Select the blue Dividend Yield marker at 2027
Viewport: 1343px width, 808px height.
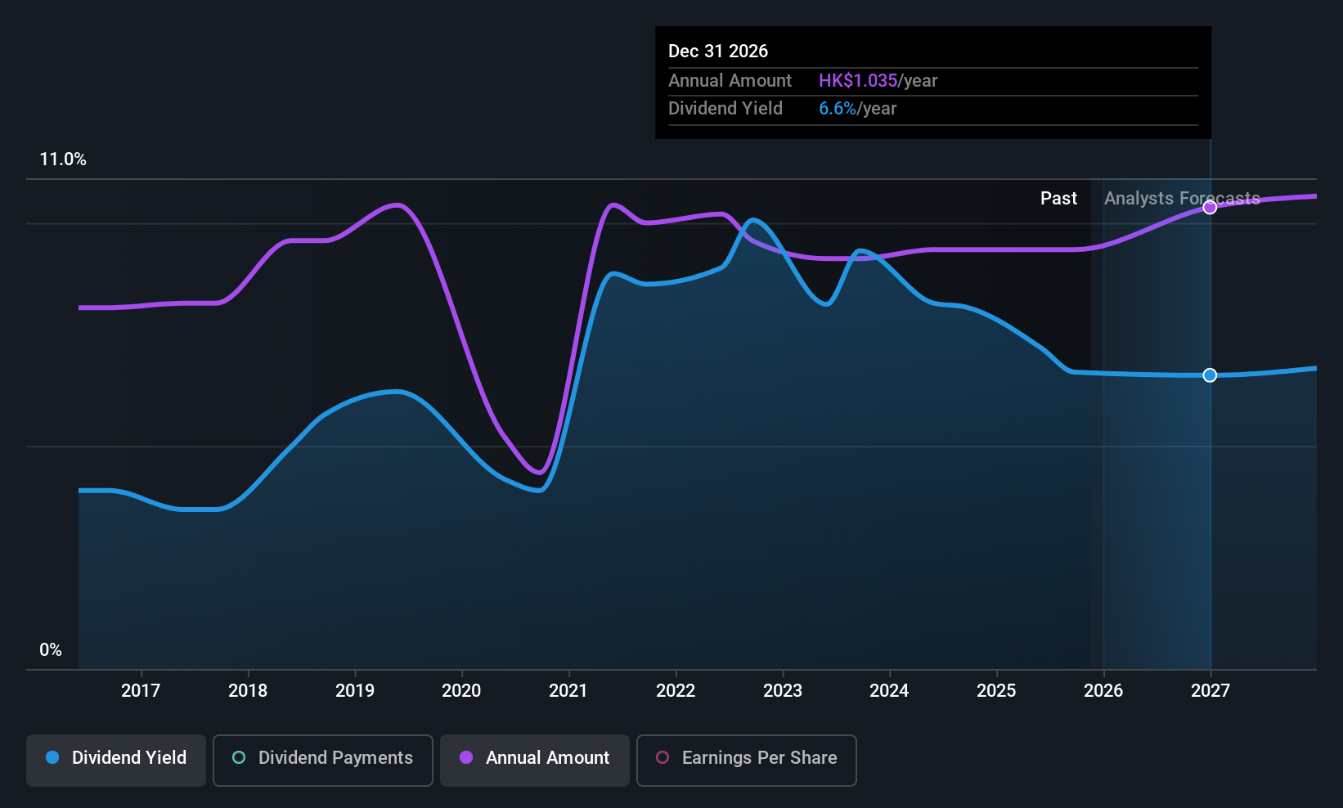[x=1210, y=375]
